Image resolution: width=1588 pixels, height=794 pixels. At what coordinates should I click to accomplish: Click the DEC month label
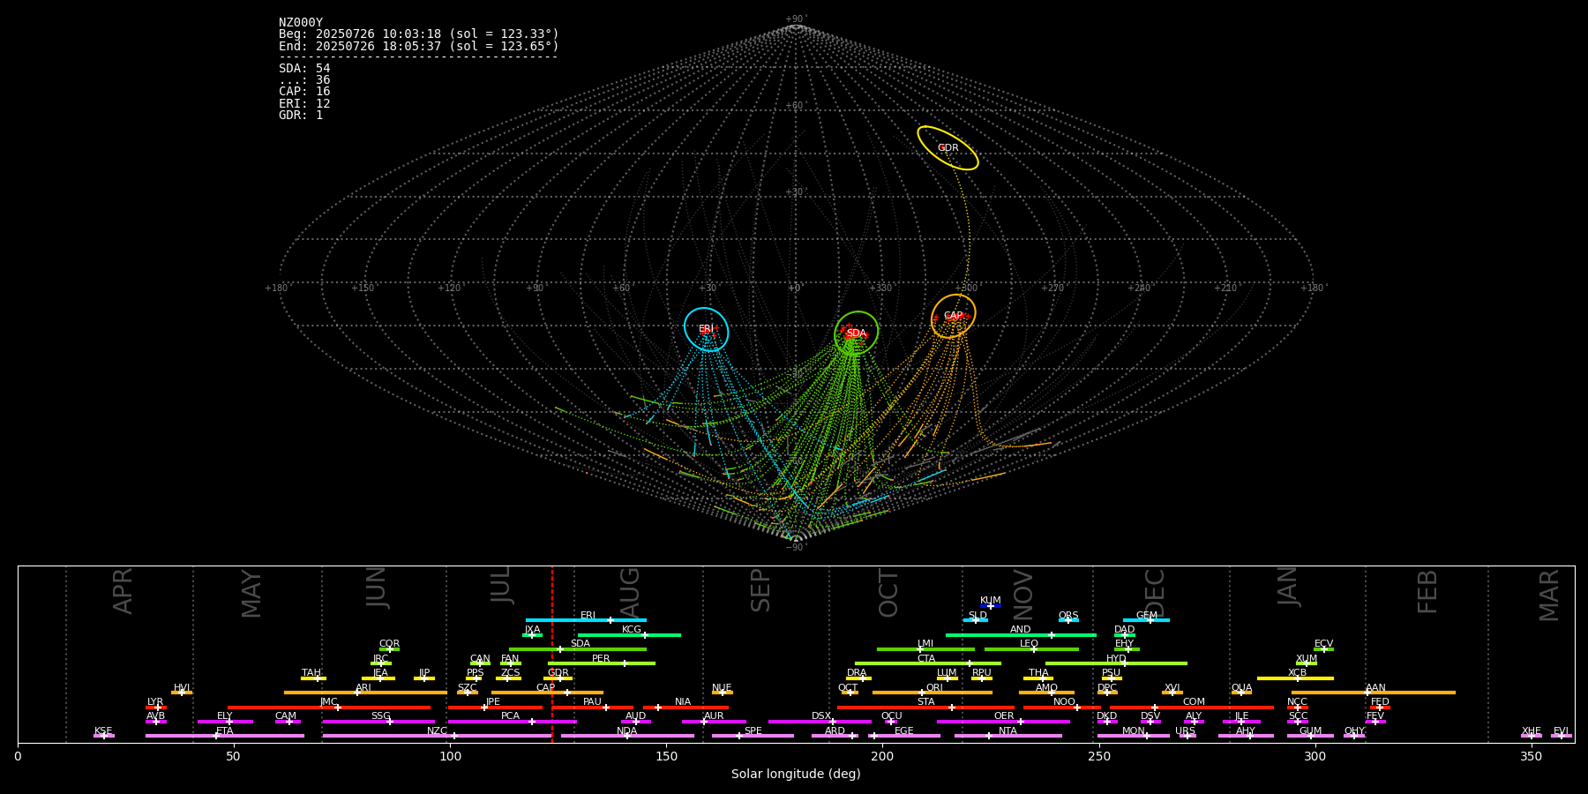1155,593
